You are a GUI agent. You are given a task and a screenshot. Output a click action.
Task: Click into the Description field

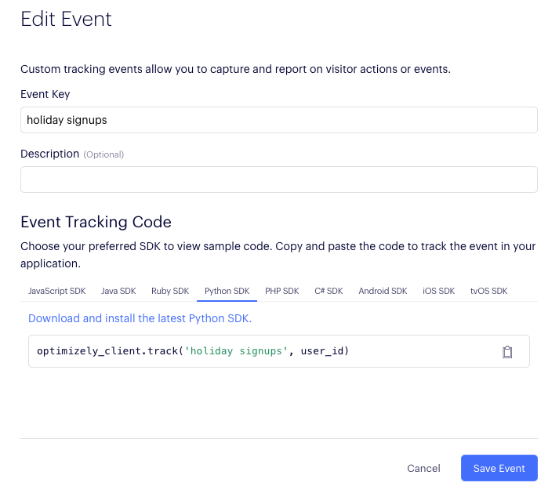279,180
